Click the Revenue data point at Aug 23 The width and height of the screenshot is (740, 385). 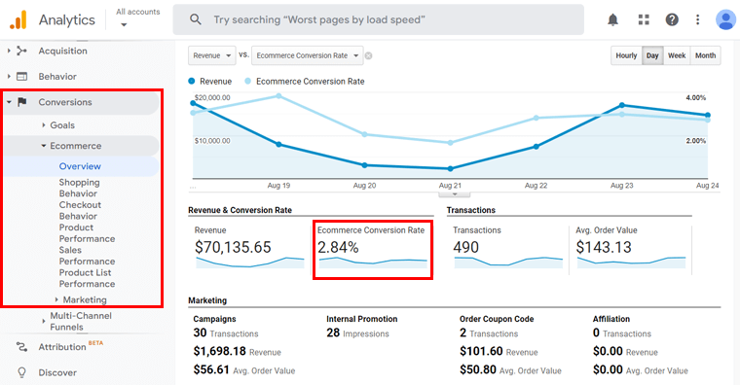(x=622, y=105)
